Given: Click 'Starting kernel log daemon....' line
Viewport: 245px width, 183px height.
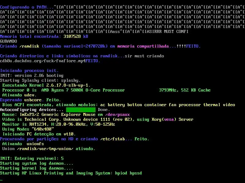Looking at the screenshot, I should click(36, 168).
